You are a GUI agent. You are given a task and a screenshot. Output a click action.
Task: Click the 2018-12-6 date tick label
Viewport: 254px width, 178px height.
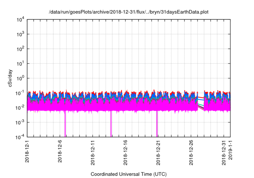pyautogui.click(x=60, y=151)
